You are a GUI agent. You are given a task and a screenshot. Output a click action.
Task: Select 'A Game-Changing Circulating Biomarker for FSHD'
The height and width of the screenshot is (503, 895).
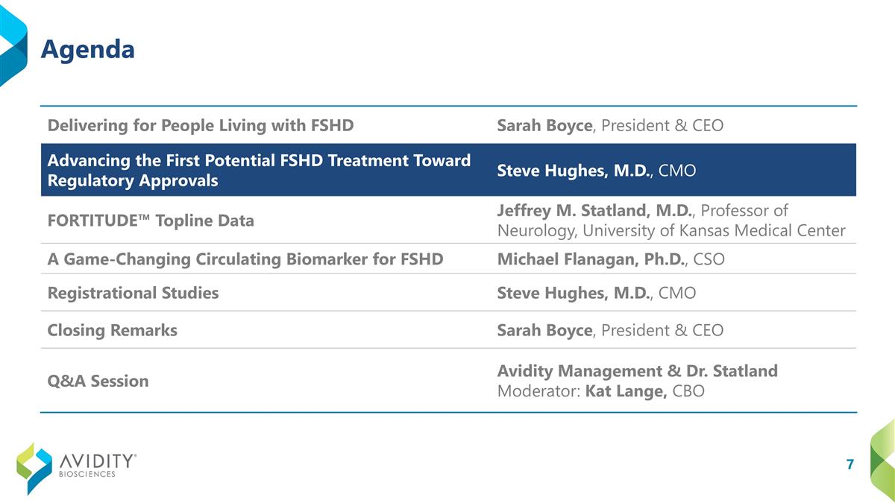click(x=245, y=259)
